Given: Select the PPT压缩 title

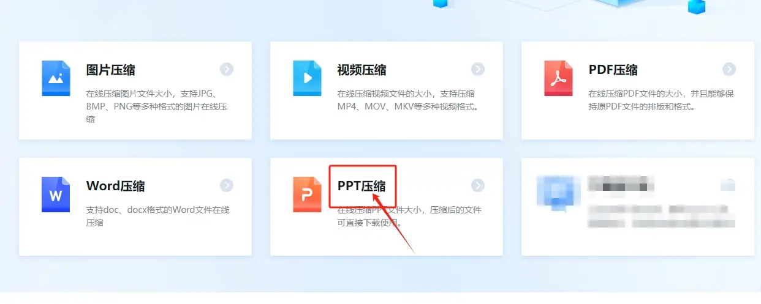Looking at the screenshot, I should click(362, 186).
